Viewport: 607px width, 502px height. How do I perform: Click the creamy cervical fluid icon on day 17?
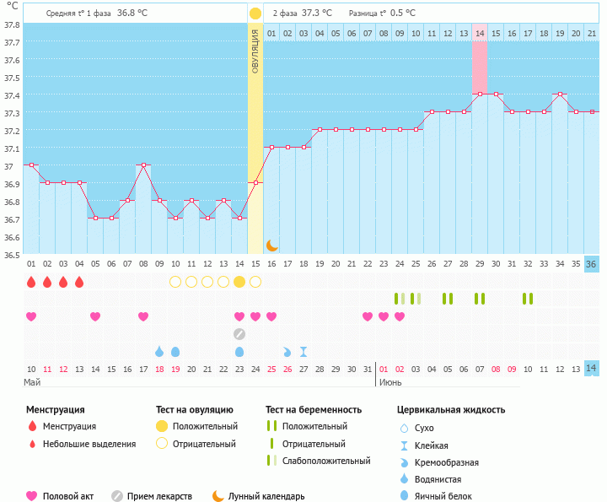tap(287, 352)
